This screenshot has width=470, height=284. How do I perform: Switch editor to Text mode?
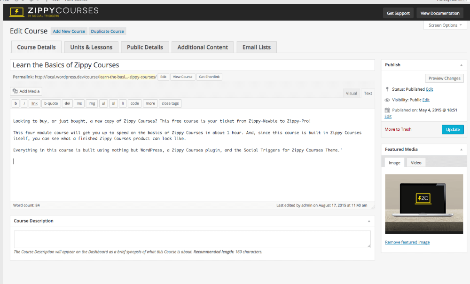coord(368,93)
